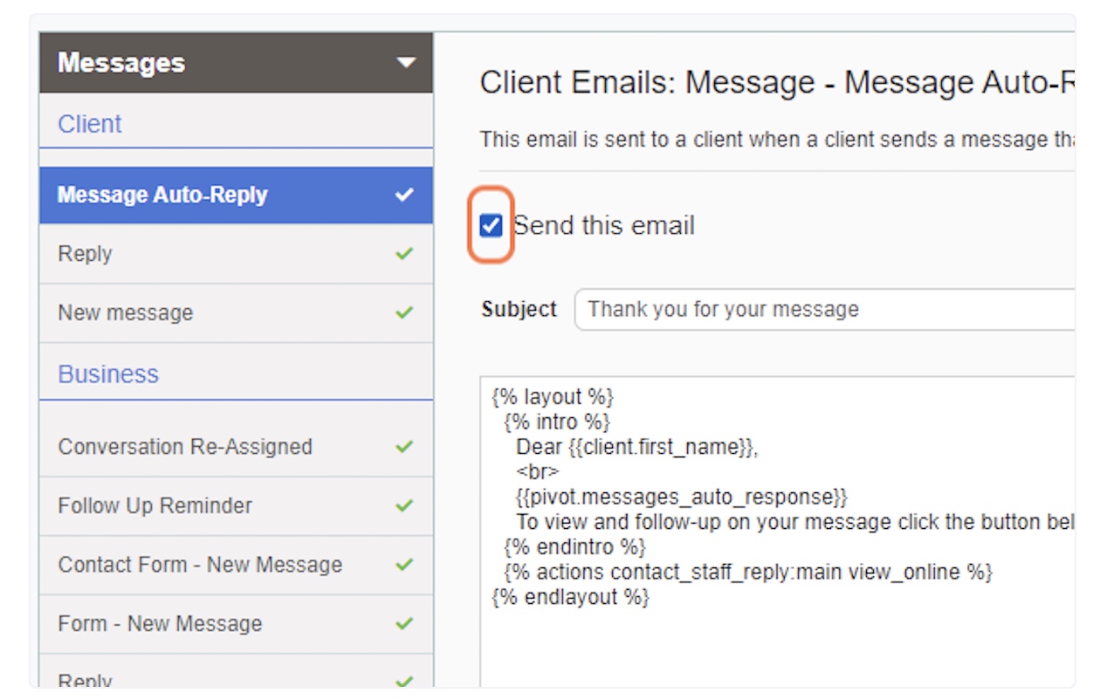Viewport: 1107px width, 700px height.
Task: Select Reply email template under Client
Action: pyautogui.click(x=236, y=254)
